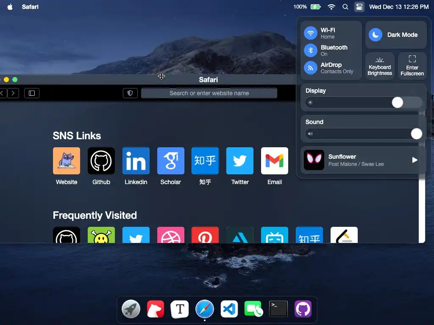Click the 'Frequently Visited' heading
The width and height of the screenshot is (434, 325).
[95, 215]
